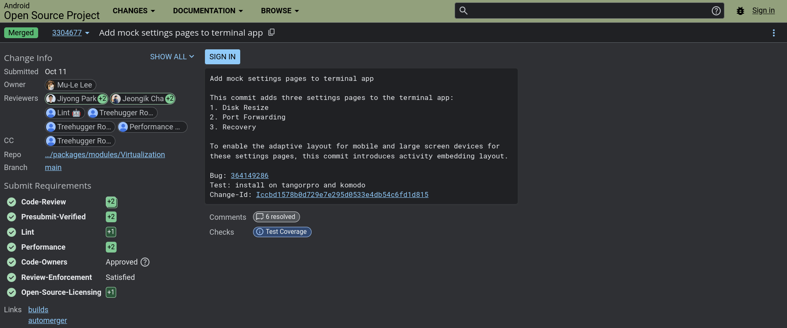Click the Lint requirement check icon
The width and height of the screenshot is (787, 328).
coord(12,232)
